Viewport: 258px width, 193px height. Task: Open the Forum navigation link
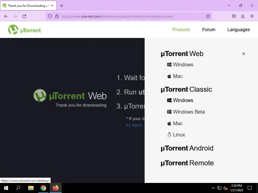point(209,30)
